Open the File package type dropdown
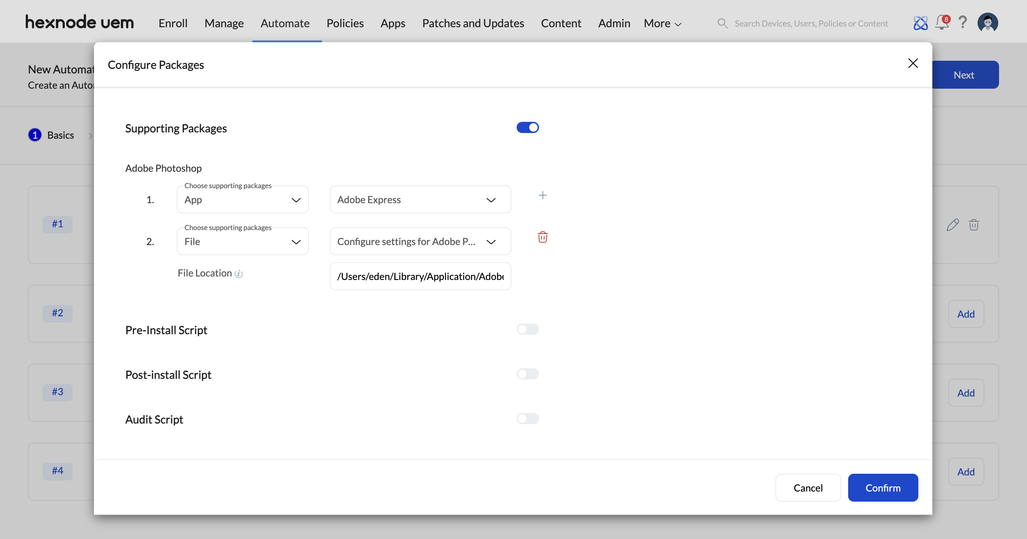Viewport: 1027px width, 539px height. [x=242, y=242]
